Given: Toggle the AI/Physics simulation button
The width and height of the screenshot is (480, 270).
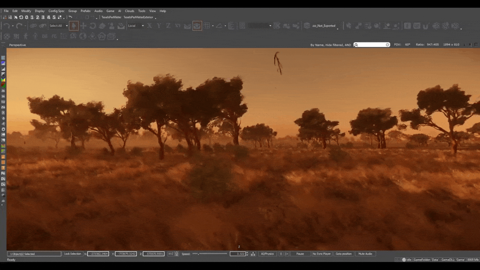Looking at the screenshot, I should click(267, 254).
